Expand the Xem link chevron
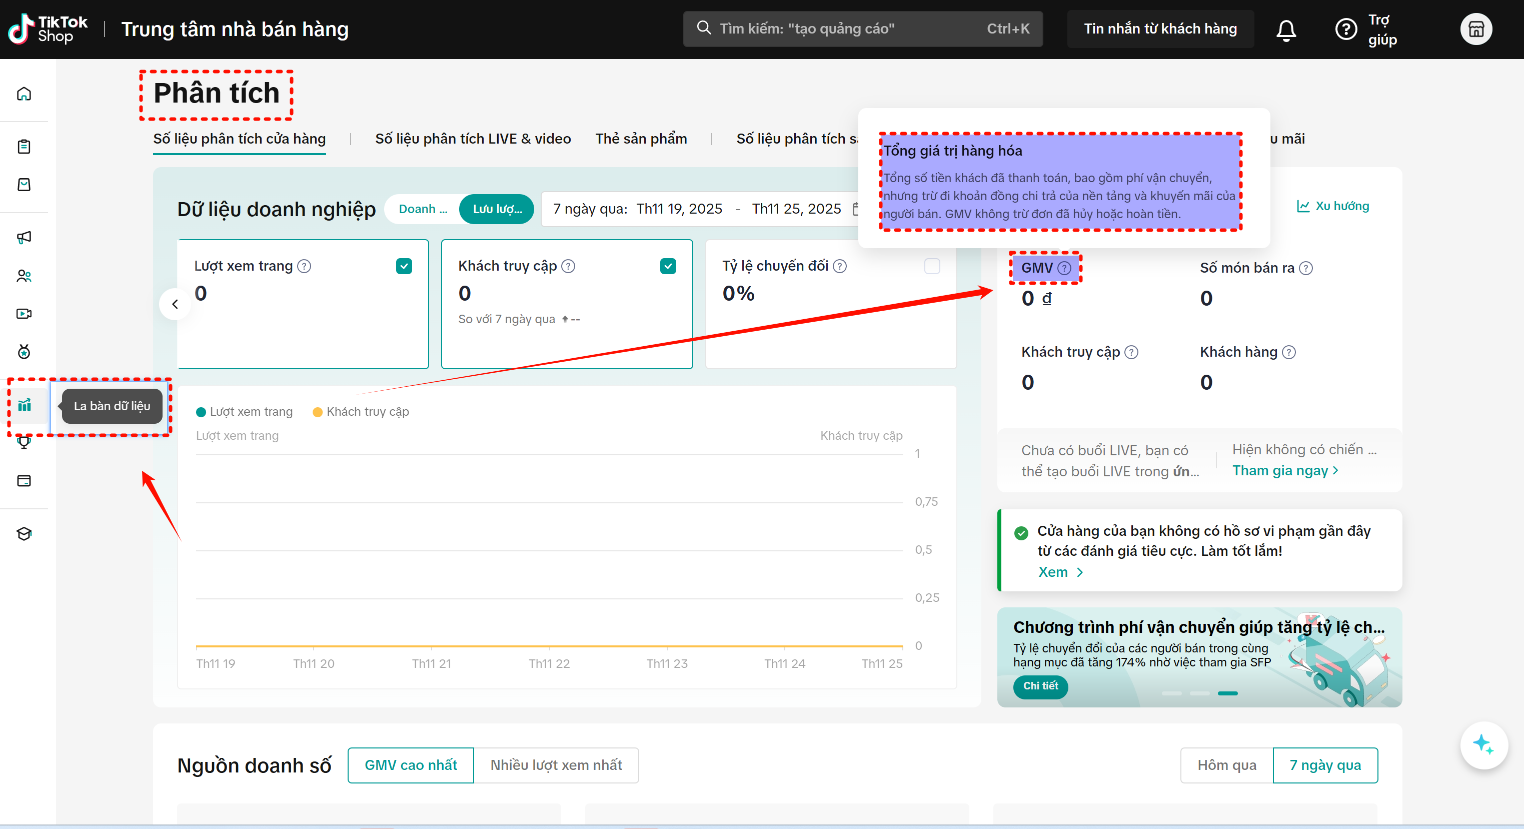This screenshot has height=829, width=1524. pyautogui.click(x=1079, y=572)
